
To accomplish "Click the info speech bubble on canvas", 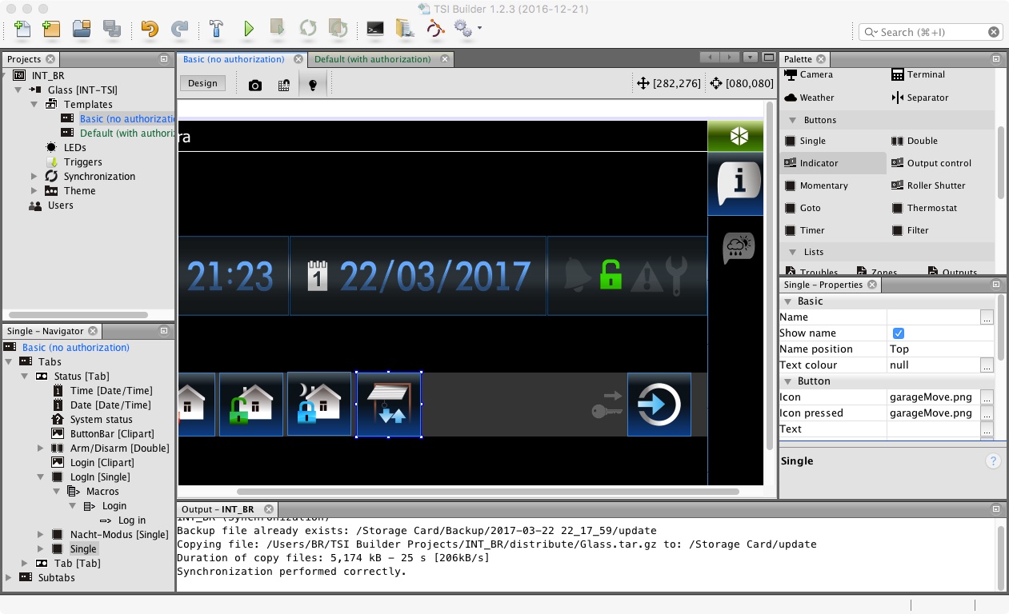I will [x=736, y=184].
